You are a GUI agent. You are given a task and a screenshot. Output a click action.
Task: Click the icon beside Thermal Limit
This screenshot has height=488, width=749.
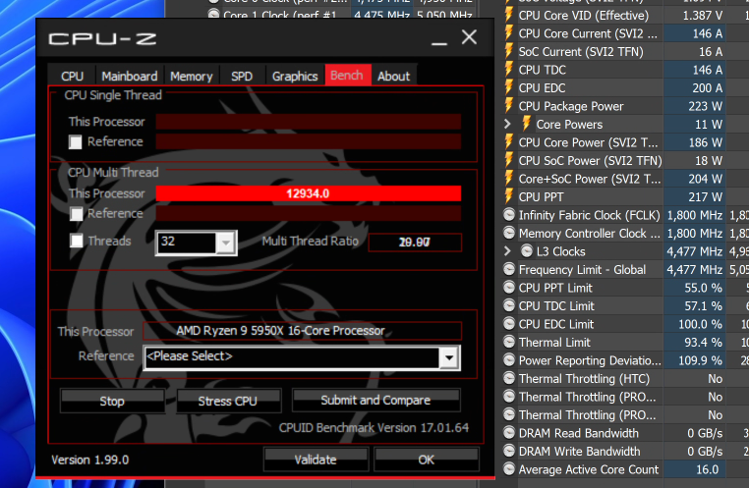(x=509, y=342)
